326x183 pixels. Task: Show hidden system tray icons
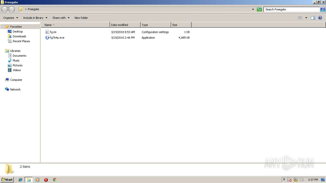[284, 180]
